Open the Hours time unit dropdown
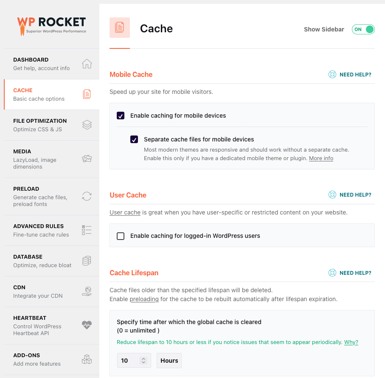The width and height of the screenshot is (385, 378). coord(169,360)
